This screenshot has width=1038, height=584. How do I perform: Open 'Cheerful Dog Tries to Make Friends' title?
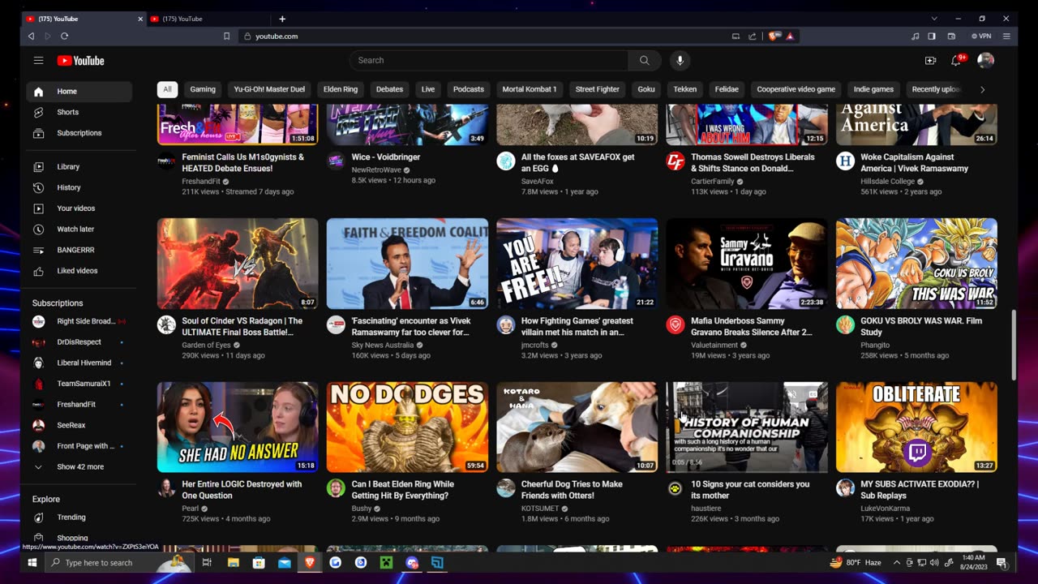pos(573,490)
